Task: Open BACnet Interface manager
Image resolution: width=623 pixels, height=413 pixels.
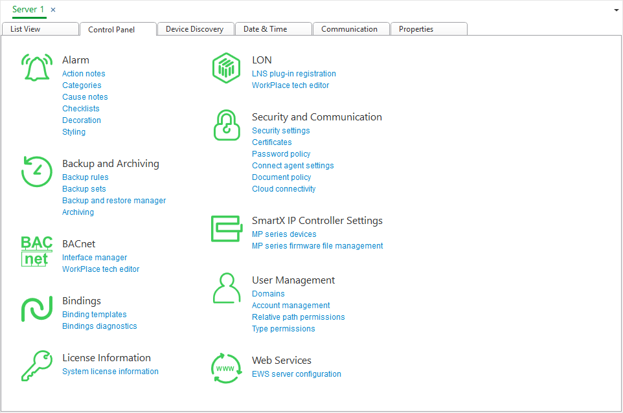Action: (95, 258)
